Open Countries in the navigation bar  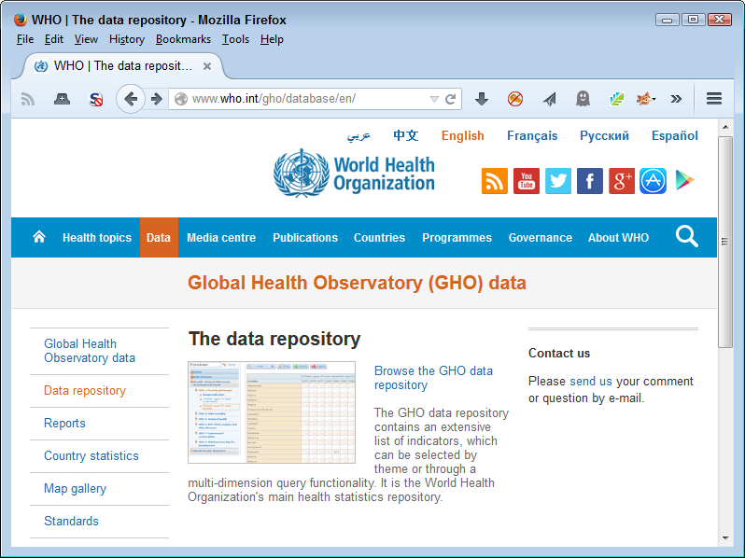click(379, 237)
